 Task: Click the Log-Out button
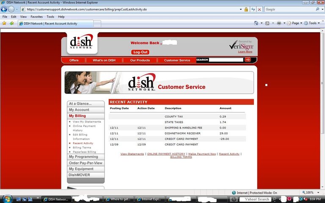[x=140, y=52]
